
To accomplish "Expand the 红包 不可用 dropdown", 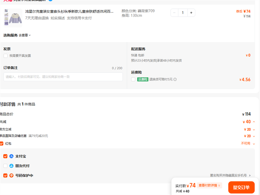I will tap(254, 143).
